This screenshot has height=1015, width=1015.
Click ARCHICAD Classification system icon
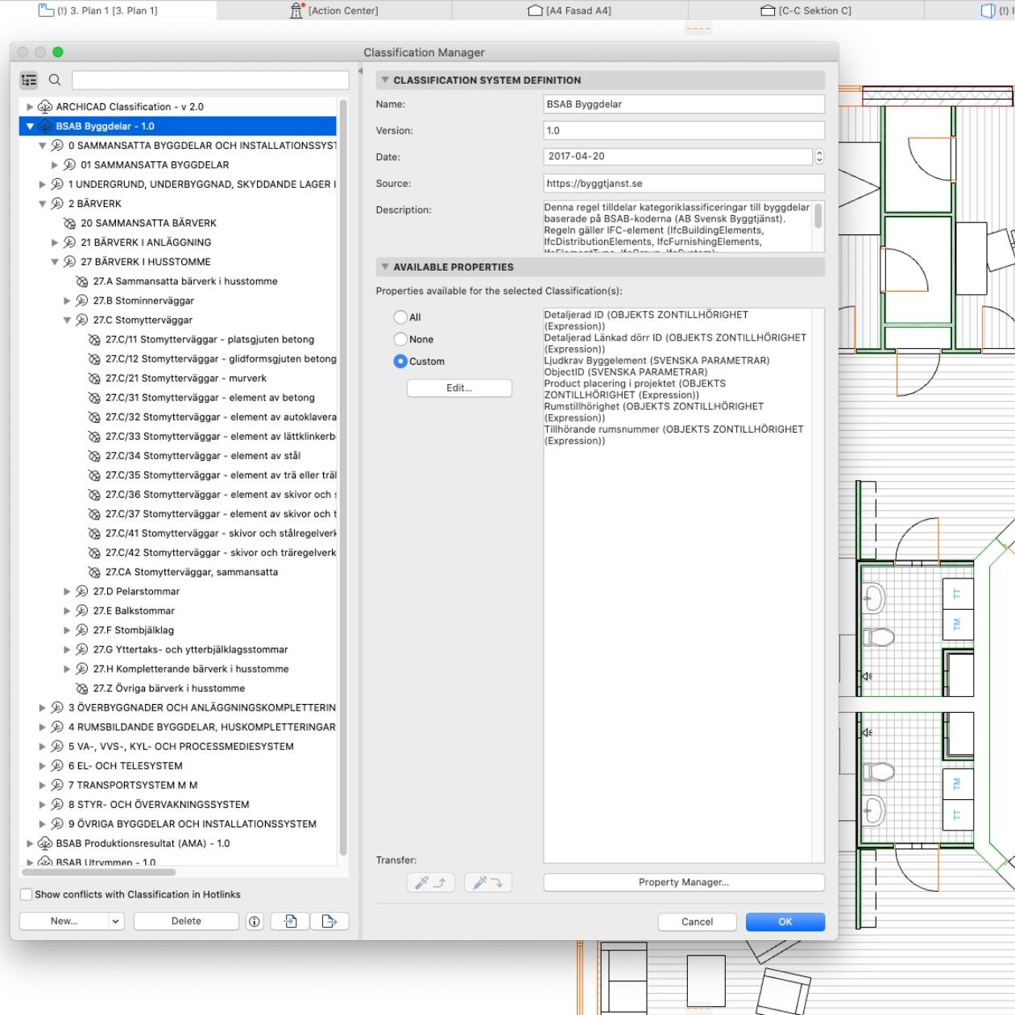(45, 106)
